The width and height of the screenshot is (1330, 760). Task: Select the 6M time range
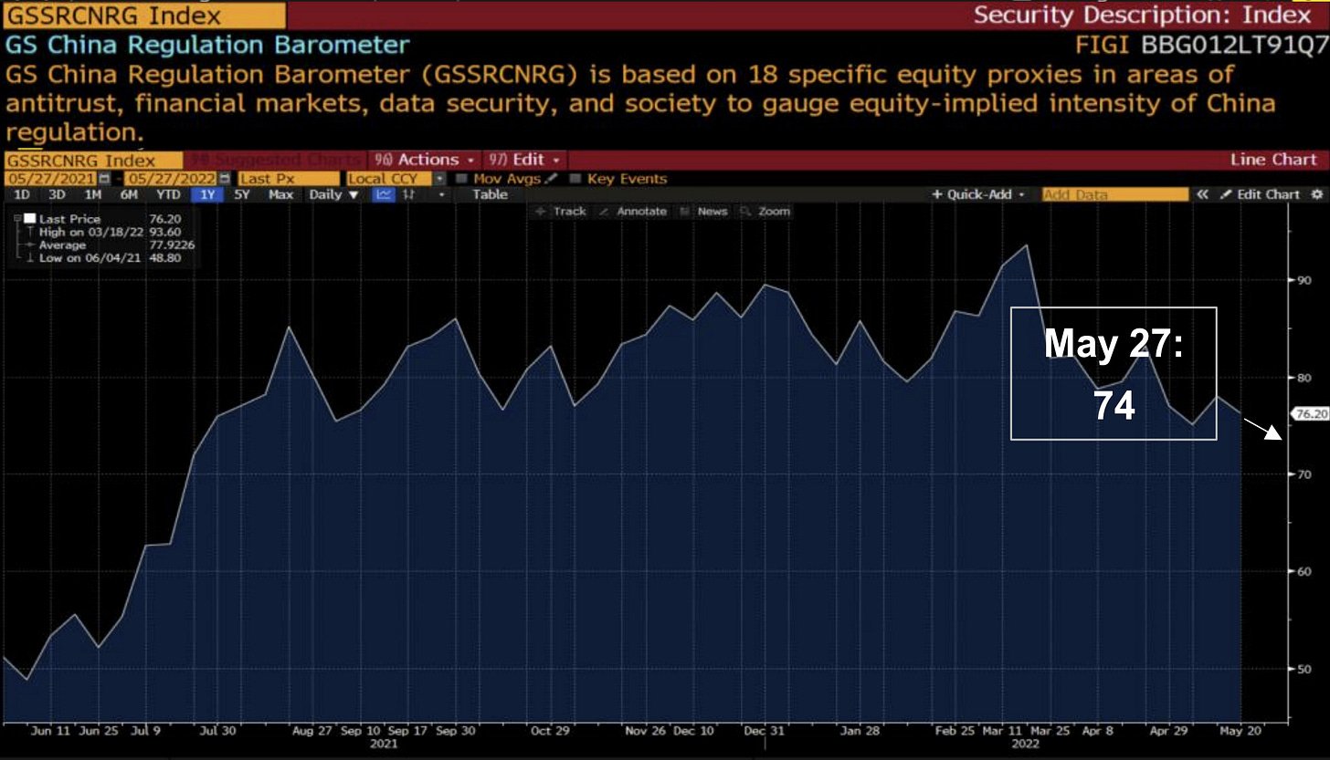click(x=130, y=194)
